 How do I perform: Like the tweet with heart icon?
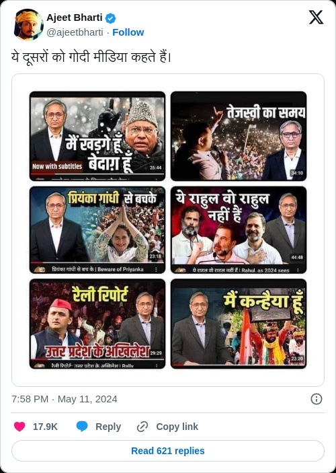19,427
